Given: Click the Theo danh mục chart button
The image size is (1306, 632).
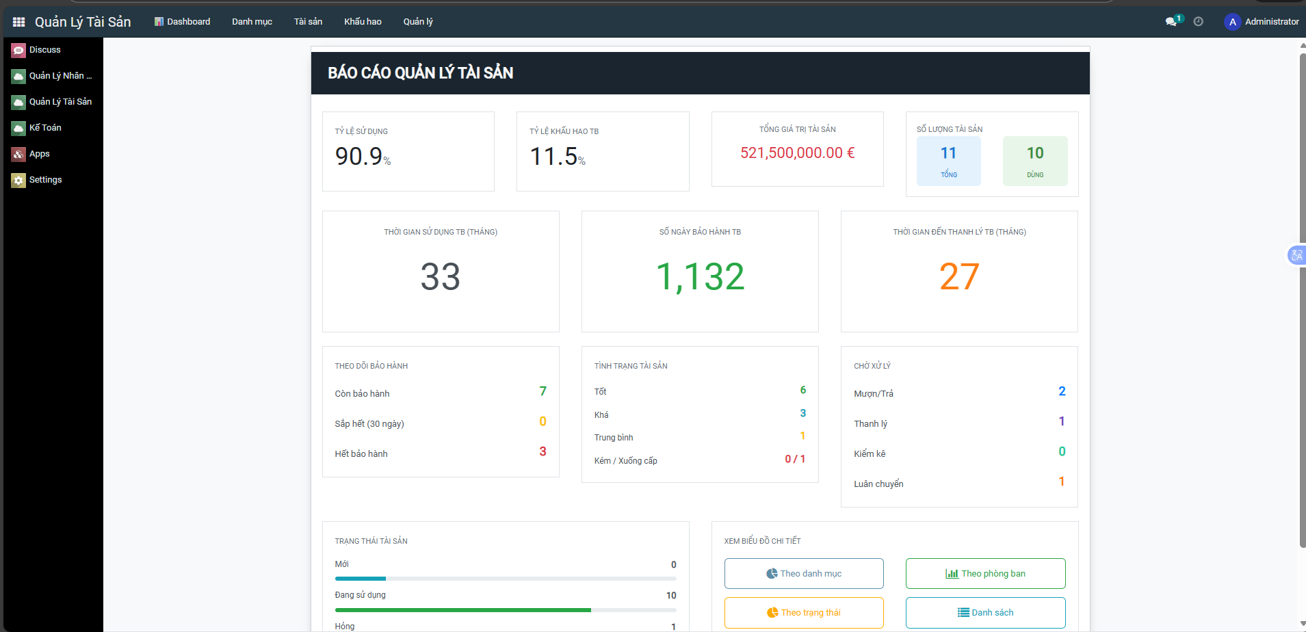Looking at the screenshot, I should (804, 573).
